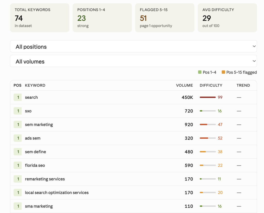Click difficulty score 38
Screen dimensions: 264x213
pyautogui.click(x=220, y=152)
